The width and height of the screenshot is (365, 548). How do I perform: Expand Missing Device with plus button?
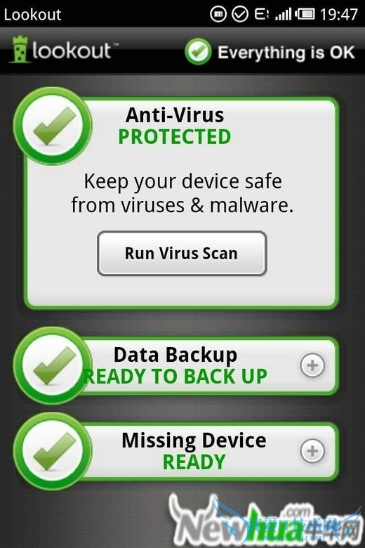pos(312,451)
